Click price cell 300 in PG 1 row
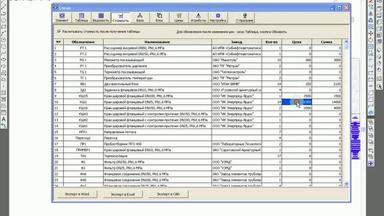Screen dimensions: 384x216 coord(296,60)
